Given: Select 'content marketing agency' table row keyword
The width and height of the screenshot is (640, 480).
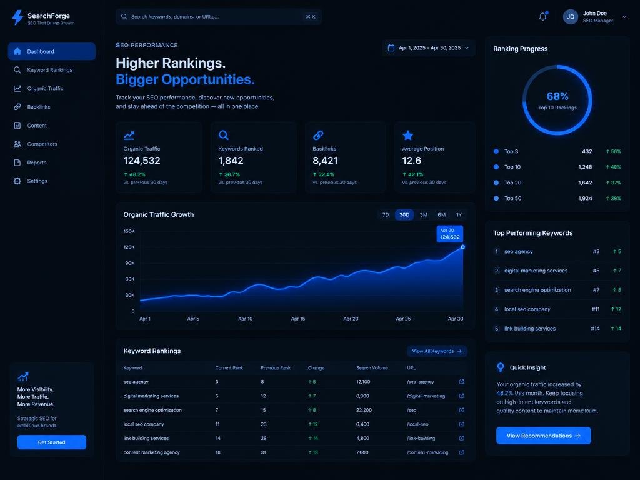Looking at the screenshot, I should (151, 452).
